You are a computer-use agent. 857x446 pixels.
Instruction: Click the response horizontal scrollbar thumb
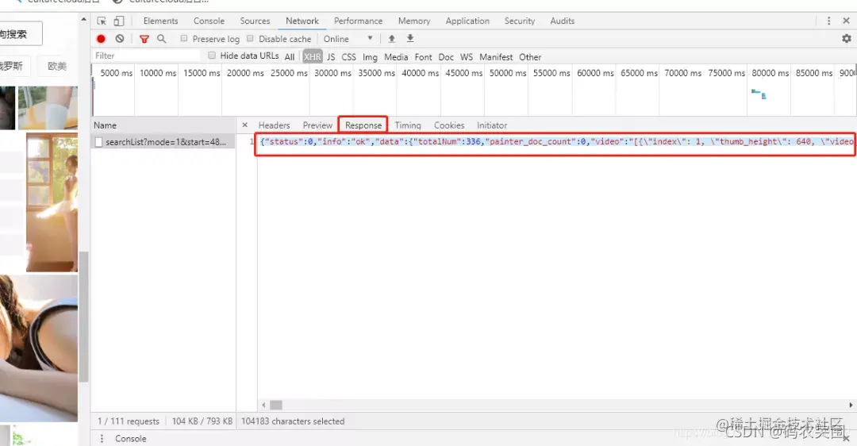277,405
